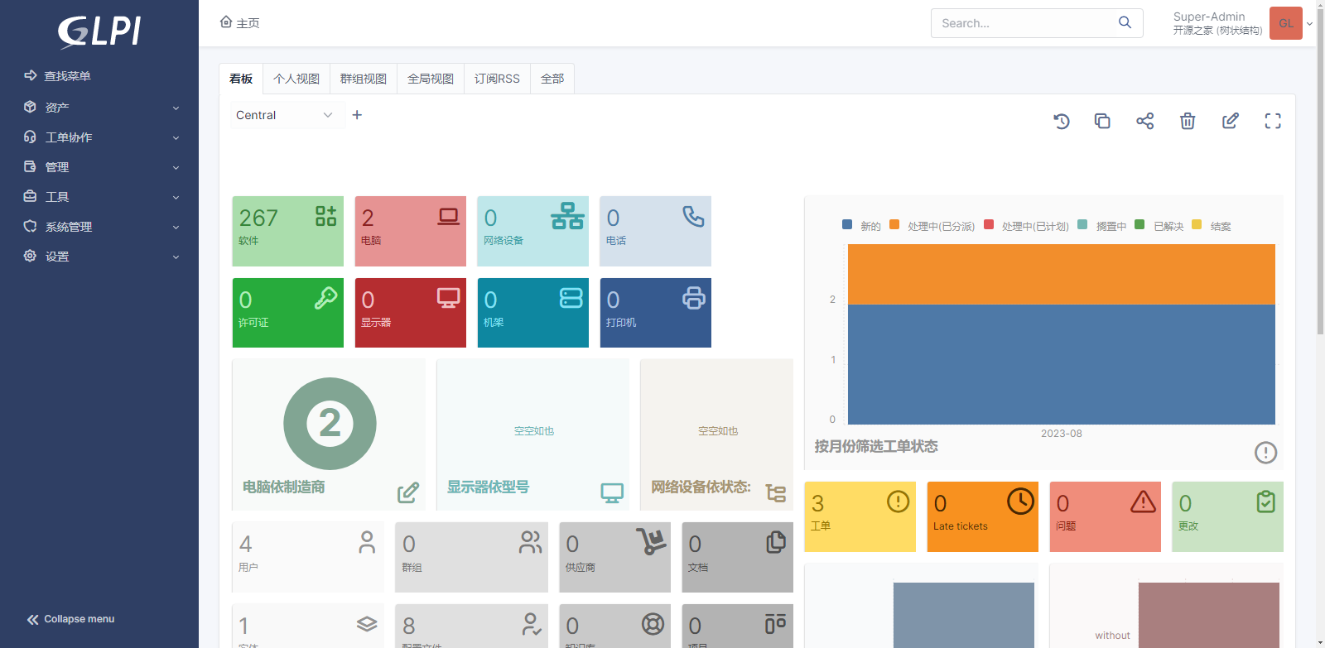Click the orange chart bar segment

1062,274
